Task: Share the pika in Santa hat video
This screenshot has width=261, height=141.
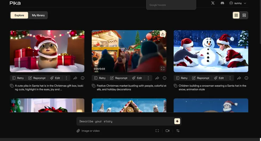Action: click(75, 78)
